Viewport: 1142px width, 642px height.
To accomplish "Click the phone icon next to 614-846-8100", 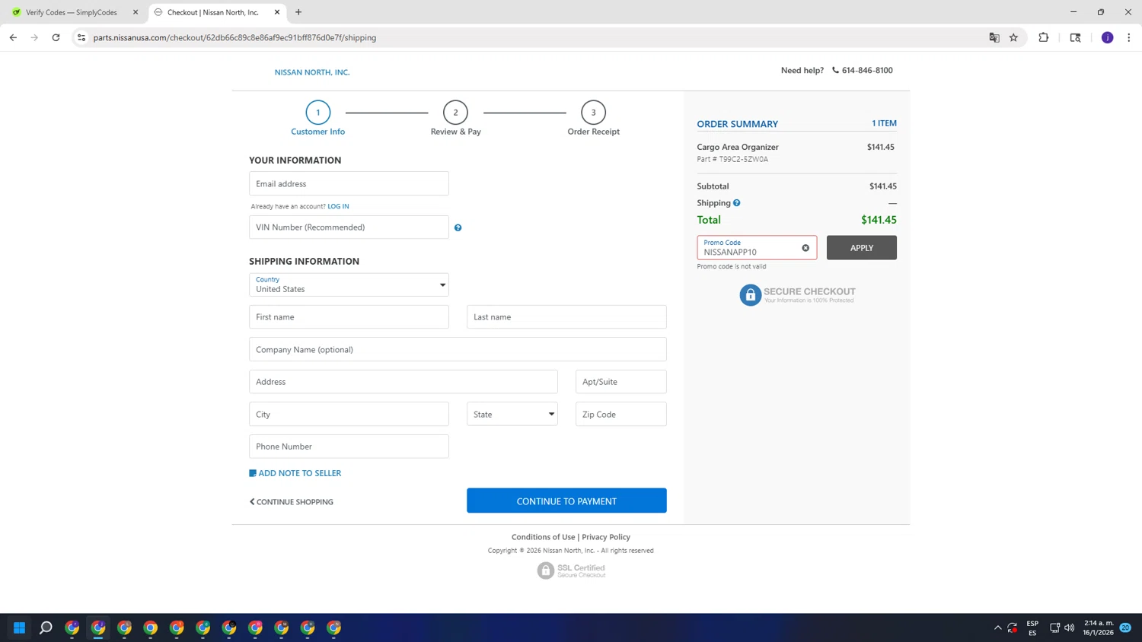I will tap(835, 70).
